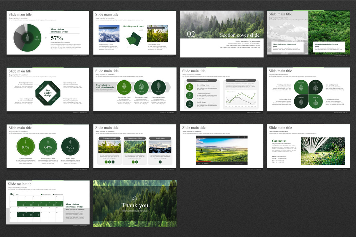Toggle the Contemporary Colors legend dot on the calendar
This screenshot has height=237, width=356.
53,195
